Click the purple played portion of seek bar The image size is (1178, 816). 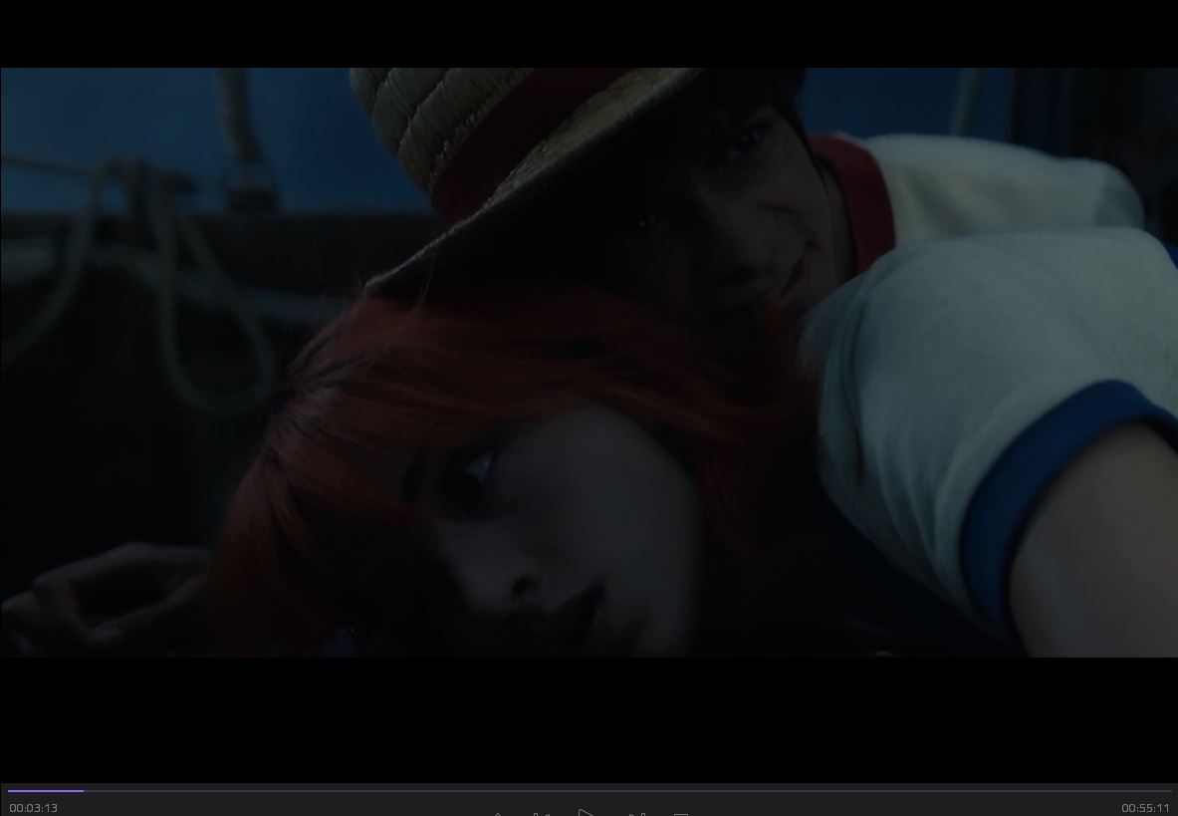(45, 790)
